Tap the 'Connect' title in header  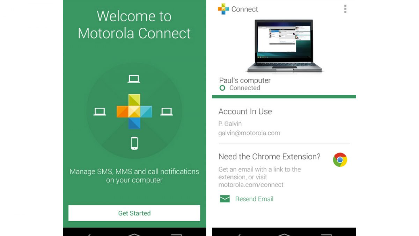tap(245, 9)
